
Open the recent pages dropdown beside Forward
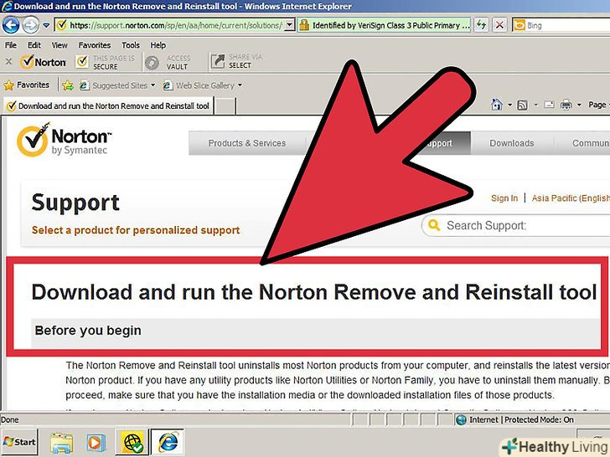point(46,25)
